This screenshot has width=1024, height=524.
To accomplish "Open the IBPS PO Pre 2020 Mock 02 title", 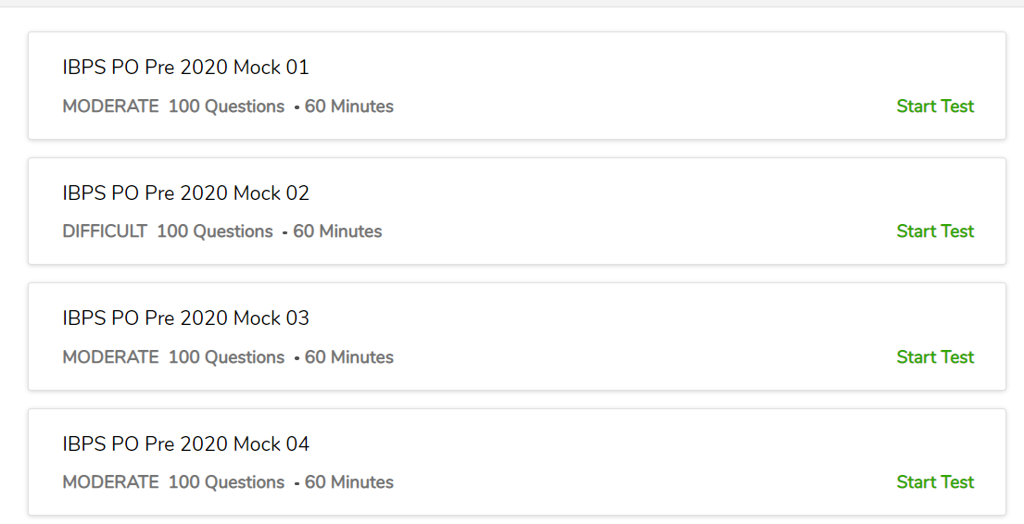I will [x=185, y=193].
